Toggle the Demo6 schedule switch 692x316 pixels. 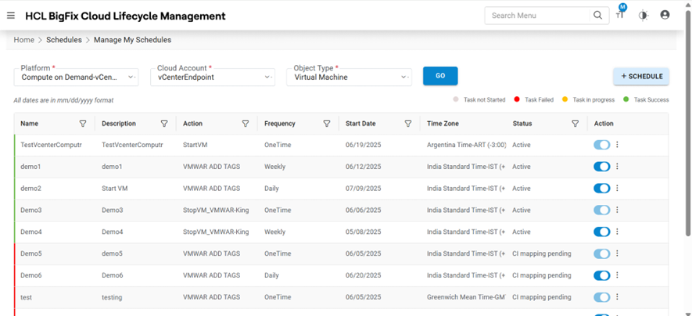pos(601,276)
